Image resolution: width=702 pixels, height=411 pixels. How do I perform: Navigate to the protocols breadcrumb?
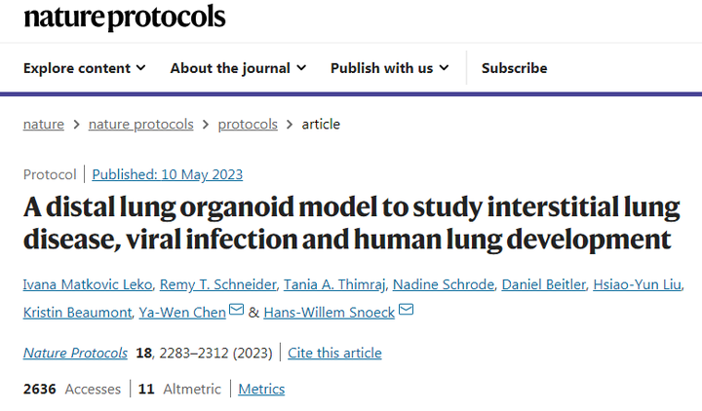coord(248,124)
